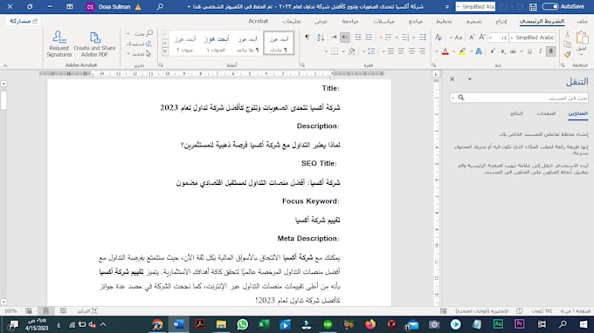This screenshot has height=333, width=594.
Task: Expand the styles gallery More arrow
Action: click(x=165, y=51)
